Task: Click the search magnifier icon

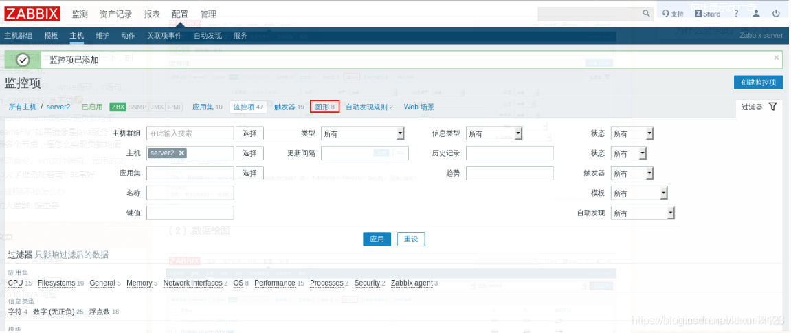Action: [x=646, y=14]
